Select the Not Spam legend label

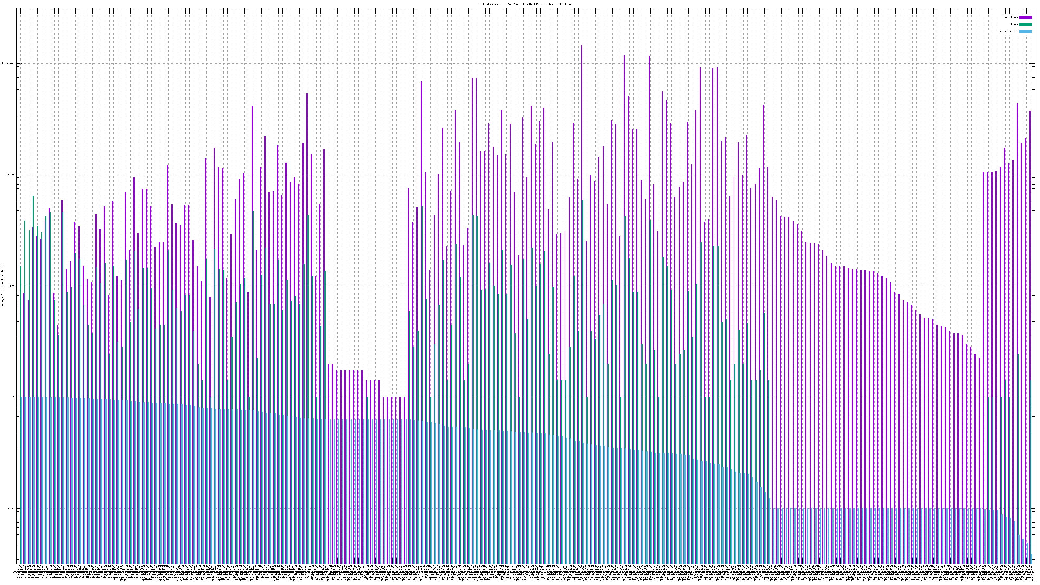[1011, 17]
